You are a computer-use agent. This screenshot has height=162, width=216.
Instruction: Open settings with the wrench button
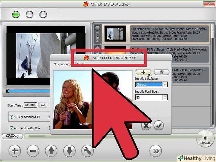pos(87,151)
